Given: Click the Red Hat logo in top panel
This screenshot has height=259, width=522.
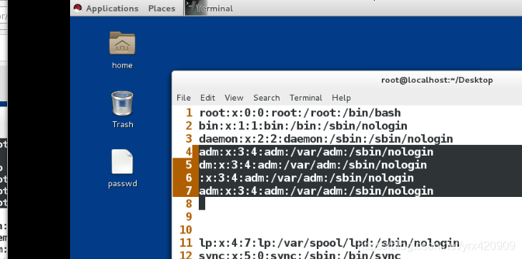Looking at the screenshot, I should (x=77, y=8).
